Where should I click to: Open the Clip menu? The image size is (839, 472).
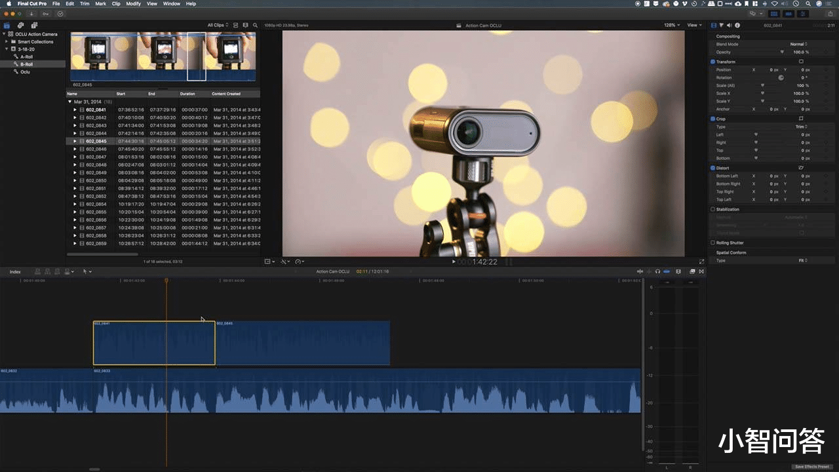(116, 4)
